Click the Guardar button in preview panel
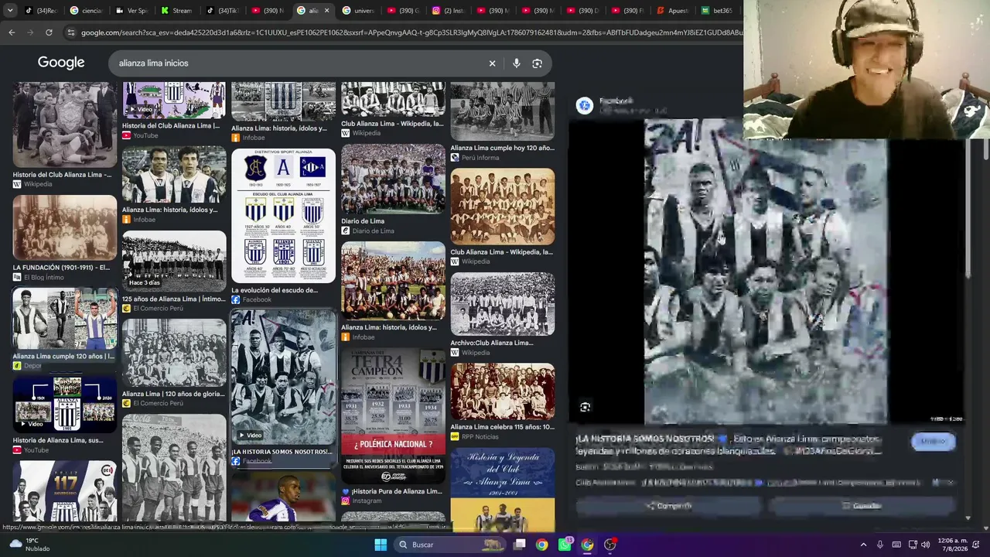The image size is (990, 557). click(862, 506)
